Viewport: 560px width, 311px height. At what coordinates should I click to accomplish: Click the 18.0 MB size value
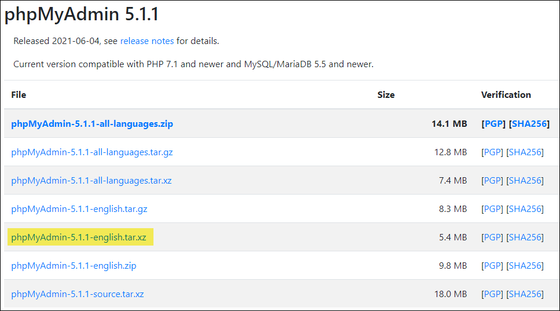coord(451,294)
